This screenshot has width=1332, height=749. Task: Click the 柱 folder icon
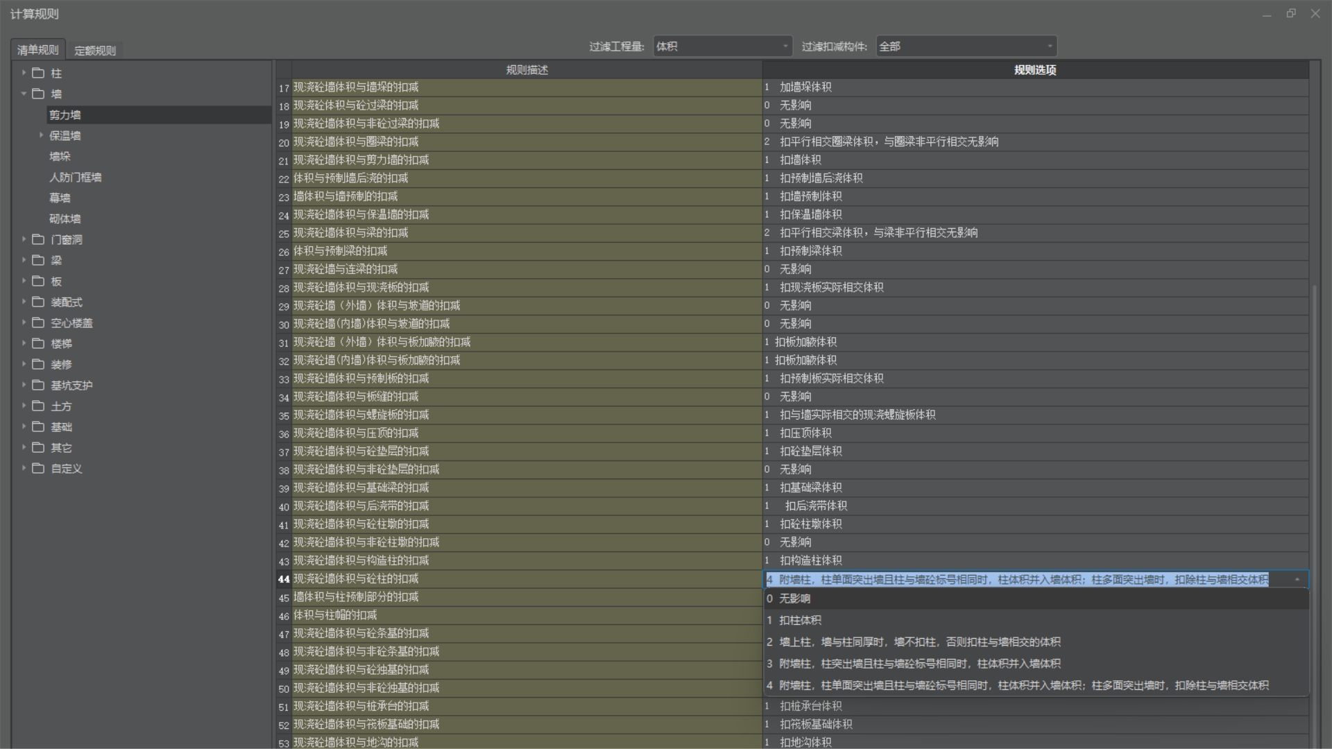point(38,73)
